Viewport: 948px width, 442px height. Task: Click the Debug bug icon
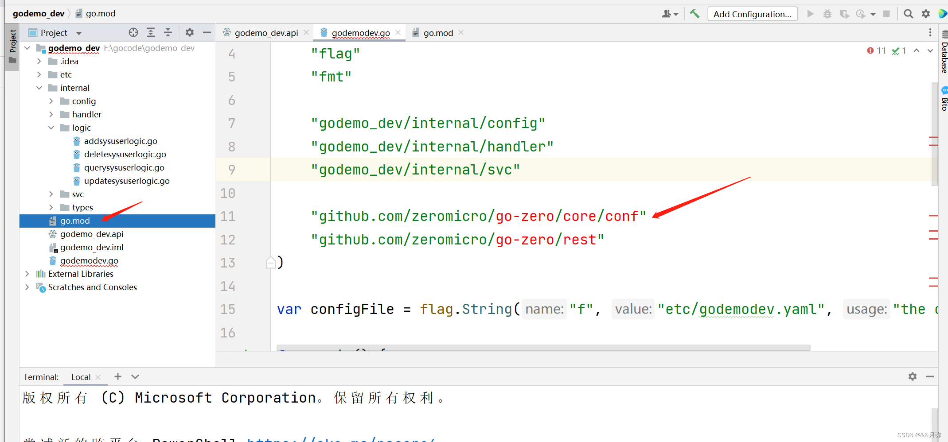(827, 14)
